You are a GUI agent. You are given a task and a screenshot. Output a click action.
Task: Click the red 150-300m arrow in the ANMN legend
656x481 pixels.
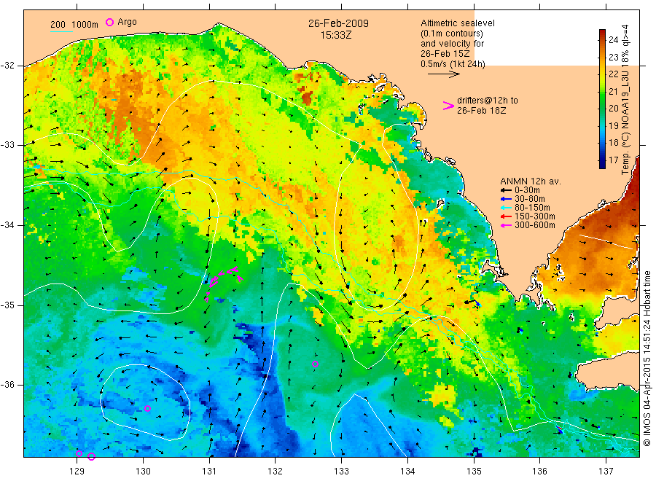507,216
